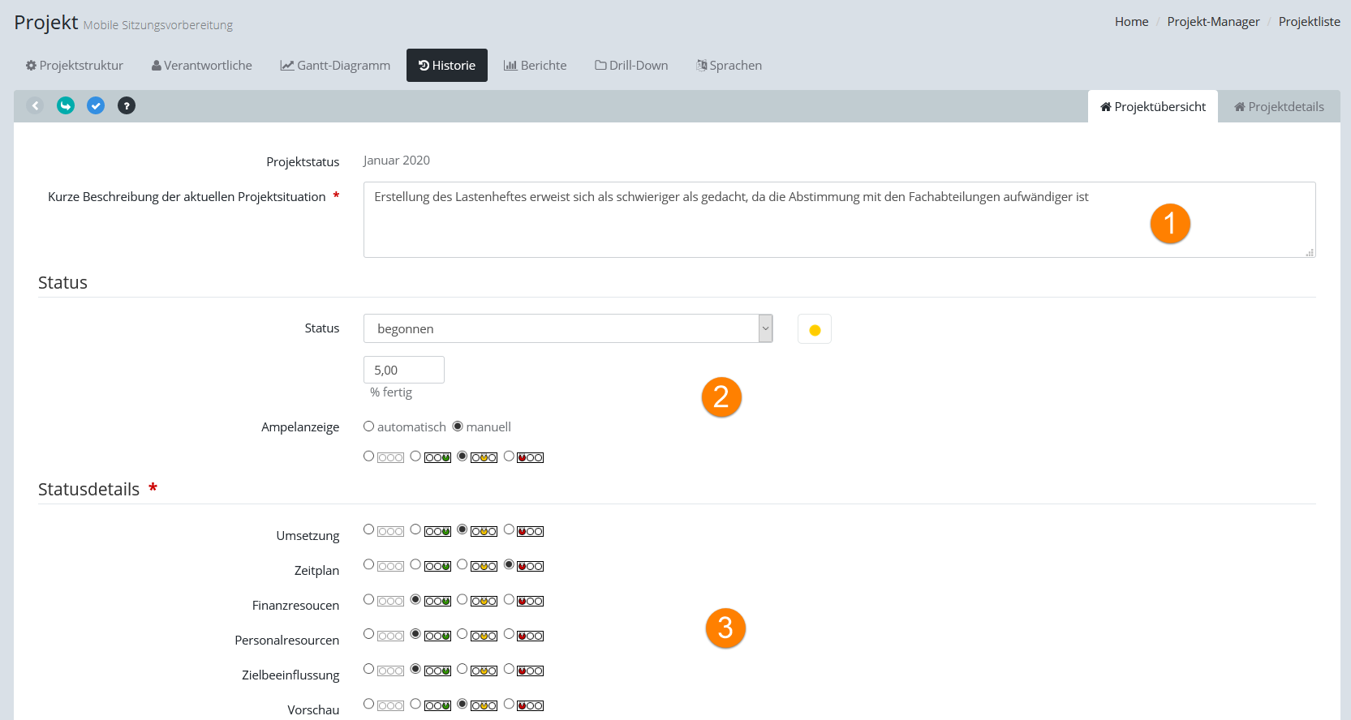Viewport: 1351px width, 720px height.
Task: Click the blue checkmark save icon
Action: click(96, 105)
